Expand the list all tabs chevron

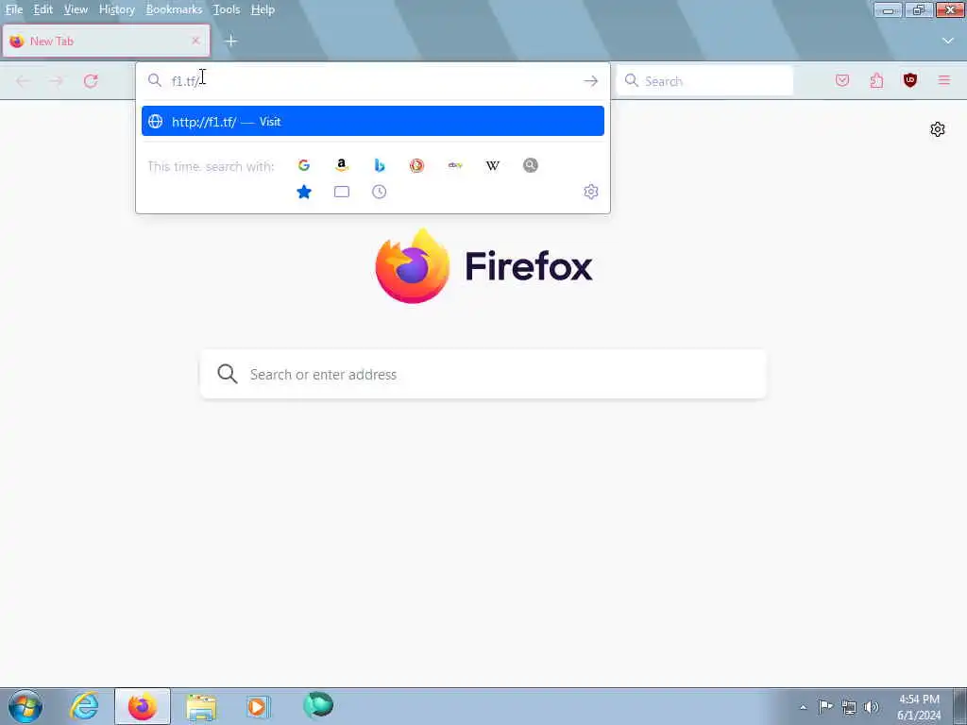(948, 41)
